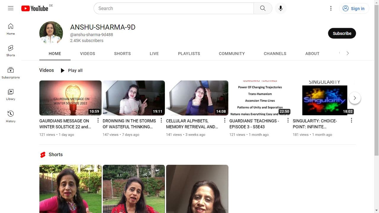Open the settings kebab menu near Sign in
The image size is (379, 213).
[331, 8]
